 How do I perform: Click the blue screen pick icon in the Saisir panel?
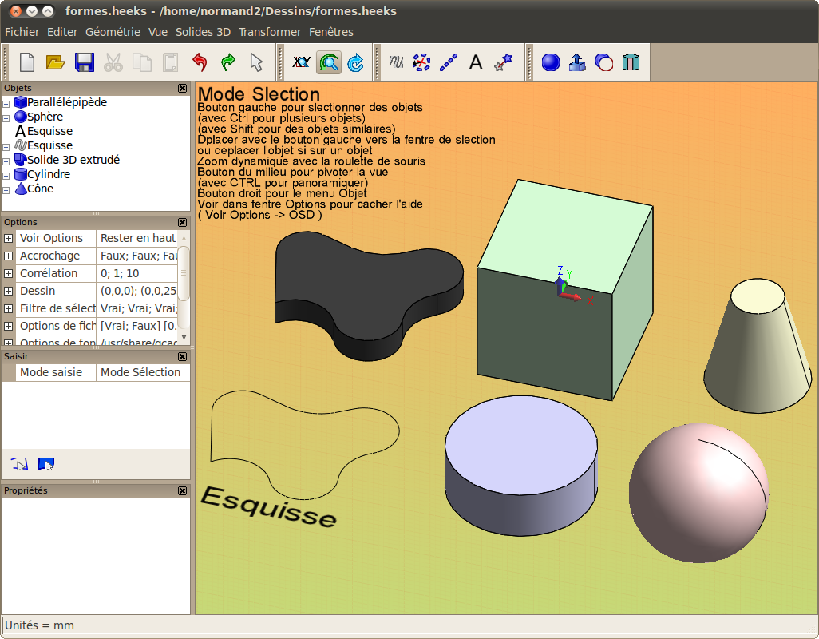46,464
